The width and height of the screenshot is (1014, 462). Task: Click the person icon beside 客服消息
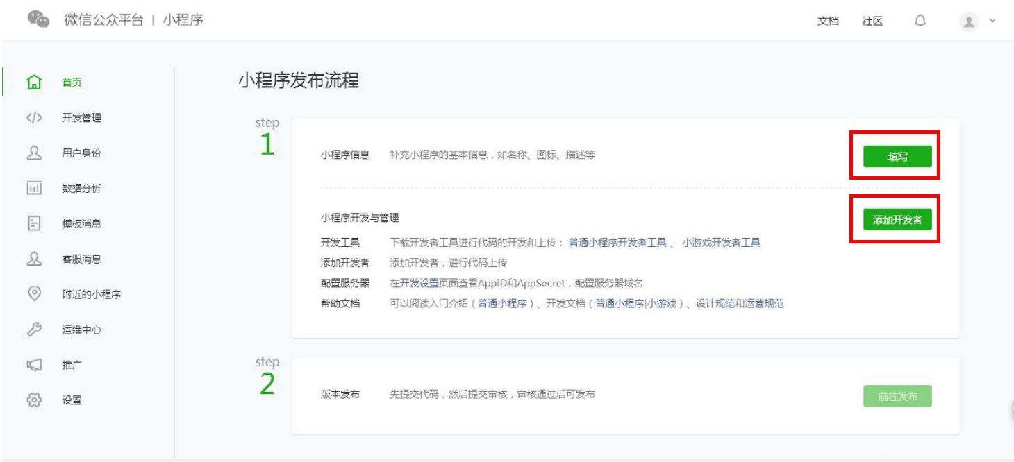(34, 259)
